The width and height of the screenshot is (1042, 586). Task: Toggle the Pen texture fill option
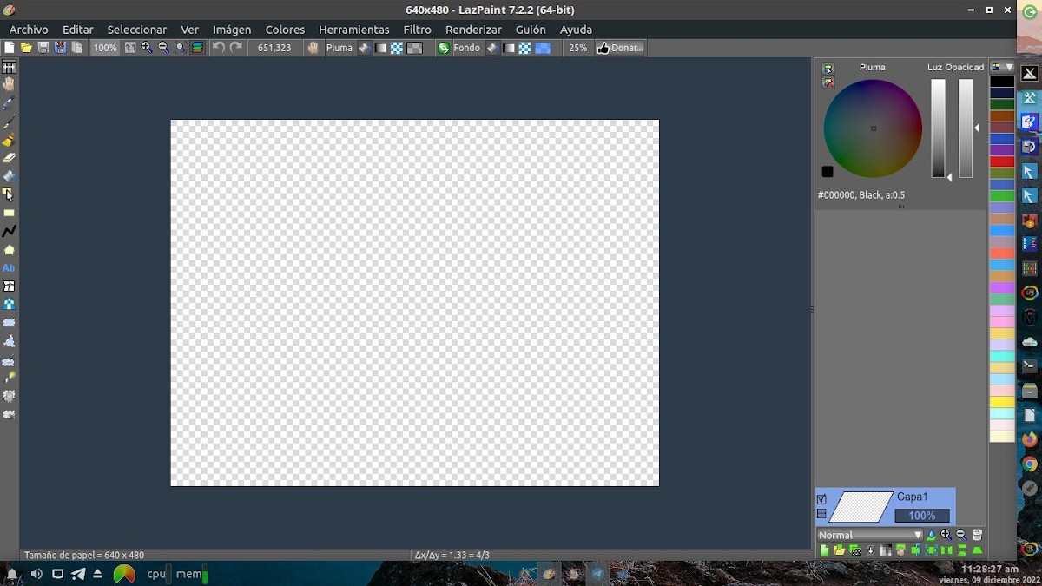coord(397,48)
